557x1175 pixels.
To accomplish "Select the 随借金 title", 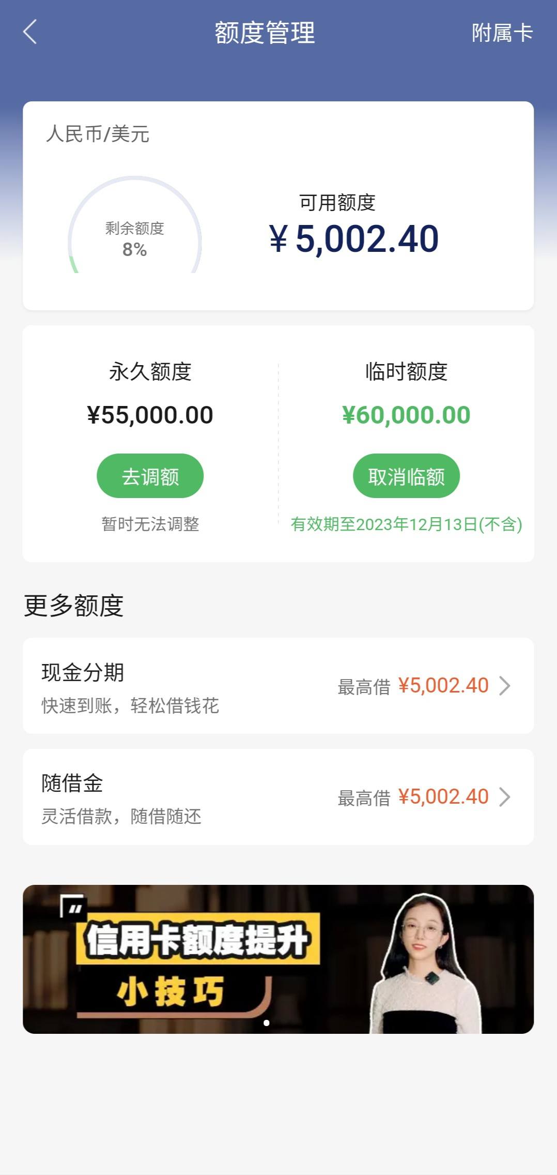I will point(72,783).
